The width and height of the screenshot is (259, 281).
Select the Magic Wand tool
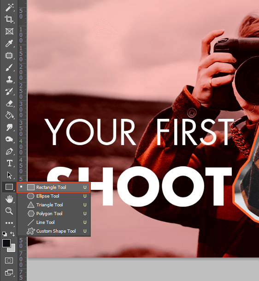(x=9, y=7)
